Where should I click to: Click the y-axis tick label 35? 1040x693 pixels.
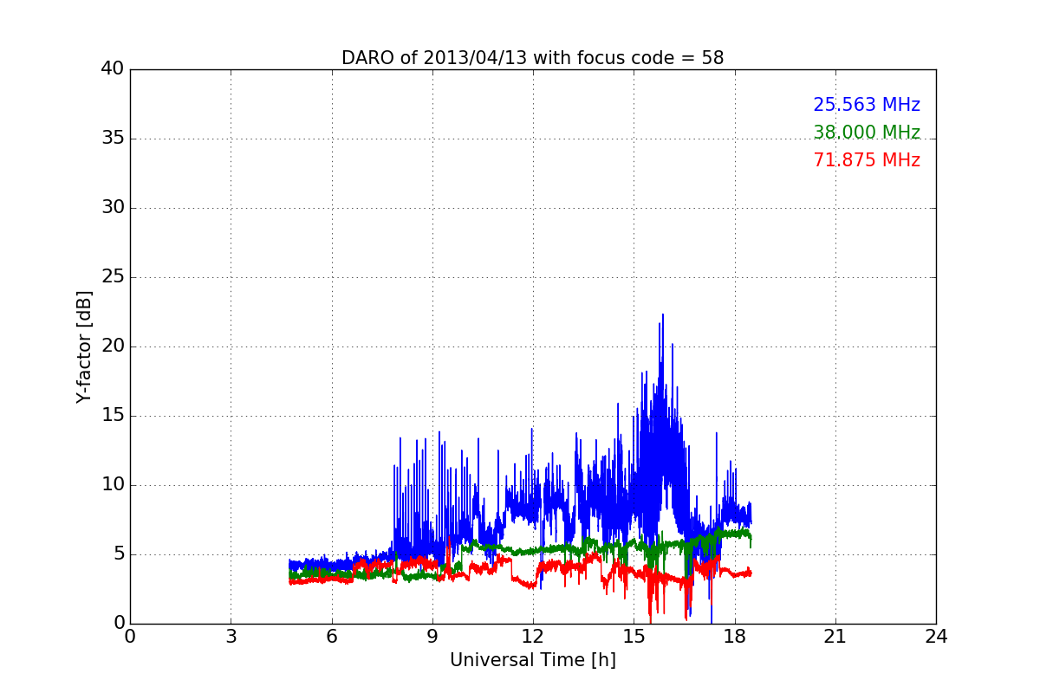pos(113,139)
